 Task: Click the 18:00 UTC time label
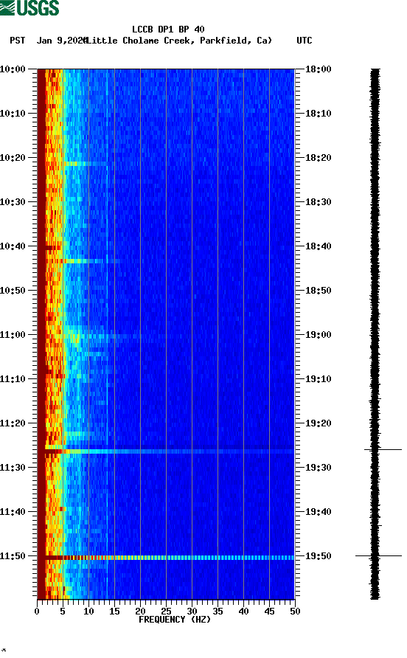pyautogui.click(x=318, y=69)
